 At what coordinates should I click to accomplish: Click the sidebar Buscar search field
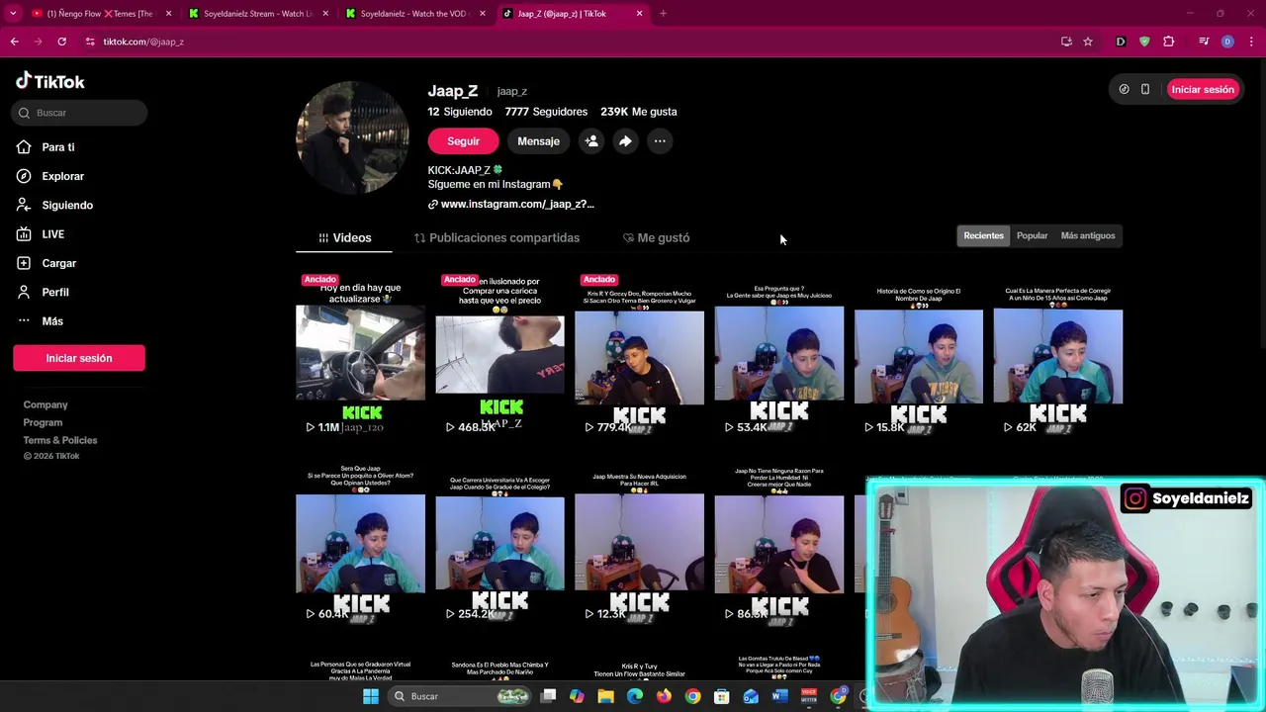click(x=80, y=113)
